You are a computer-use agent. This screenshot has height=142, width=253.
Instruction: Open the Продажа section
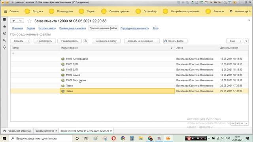38,11
